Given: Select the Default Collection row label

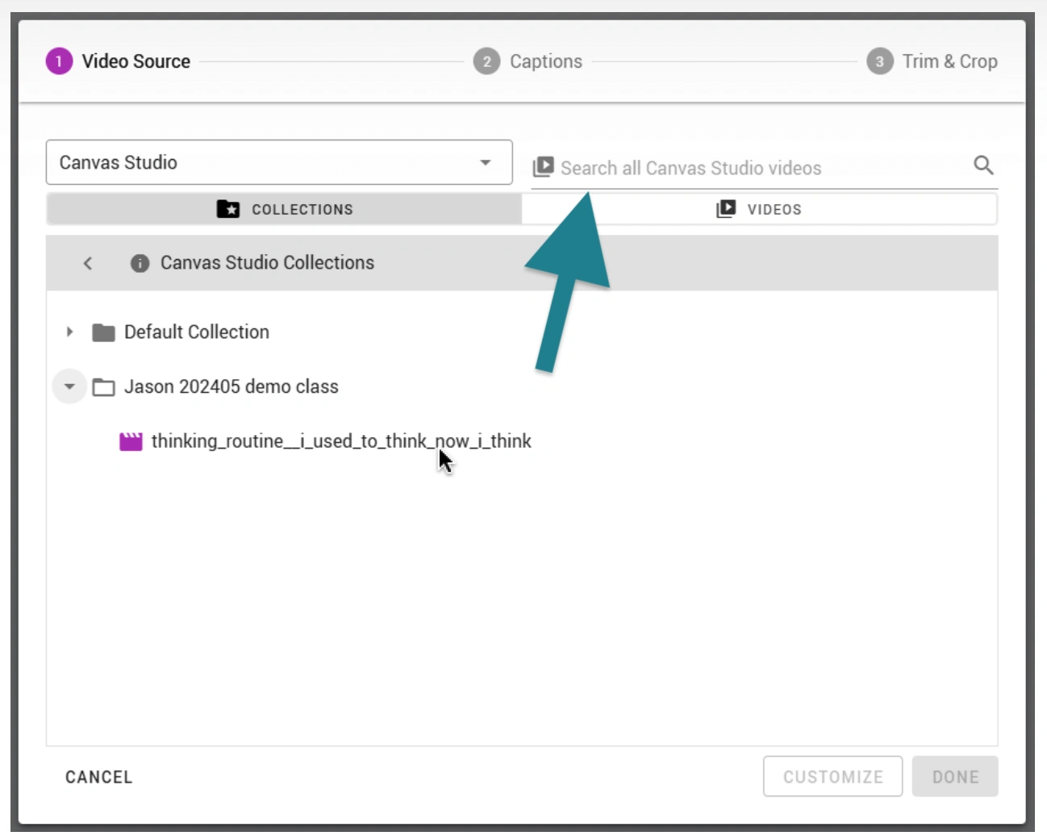Looking at the screenshot, I should click(197, 332).
